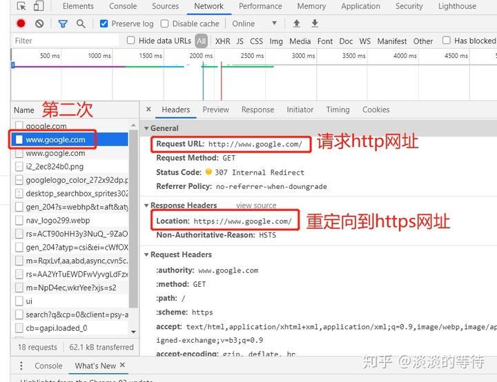The height and width of the screenshot is (382, 497).
Task: Open the Security panel
Action: coord(409,6)
